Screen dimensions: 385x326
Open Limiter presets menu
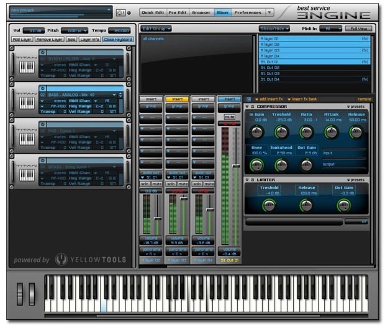[356, 180]
